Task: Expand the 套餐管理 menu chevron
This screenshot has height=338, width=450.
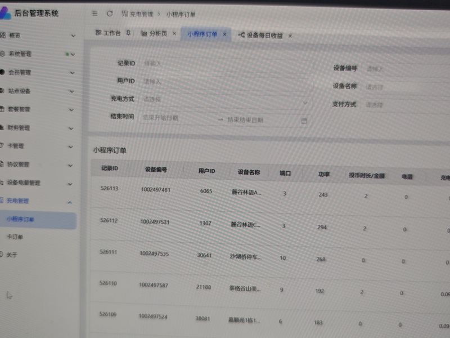Action: click(71, 110)
